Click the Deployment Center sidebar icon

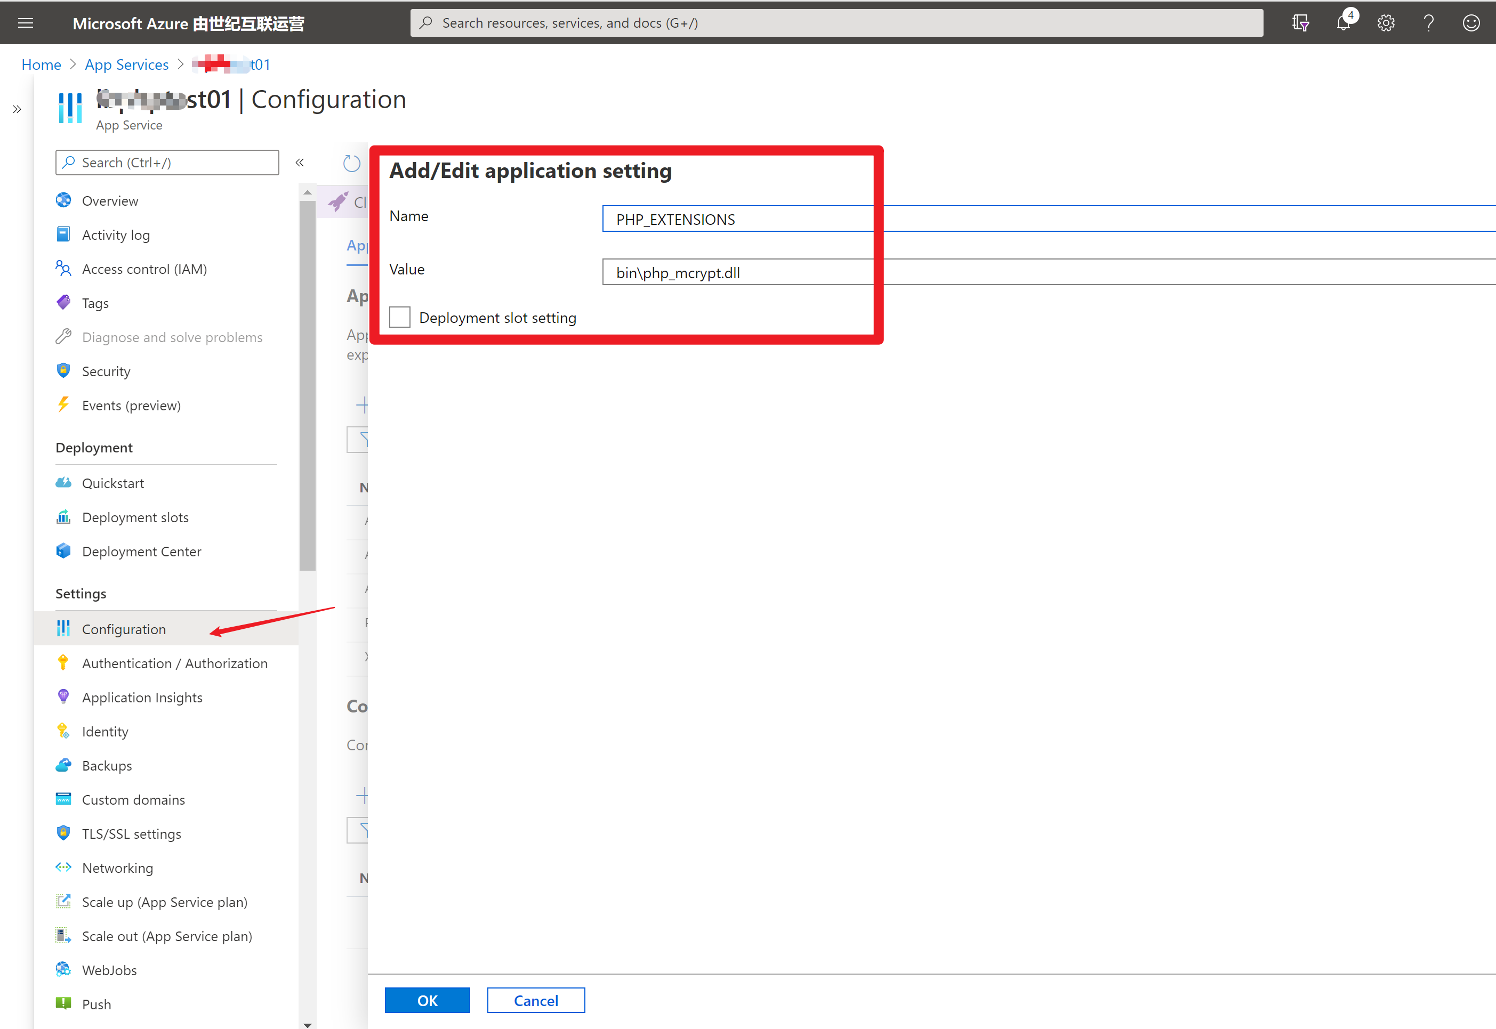63,551
